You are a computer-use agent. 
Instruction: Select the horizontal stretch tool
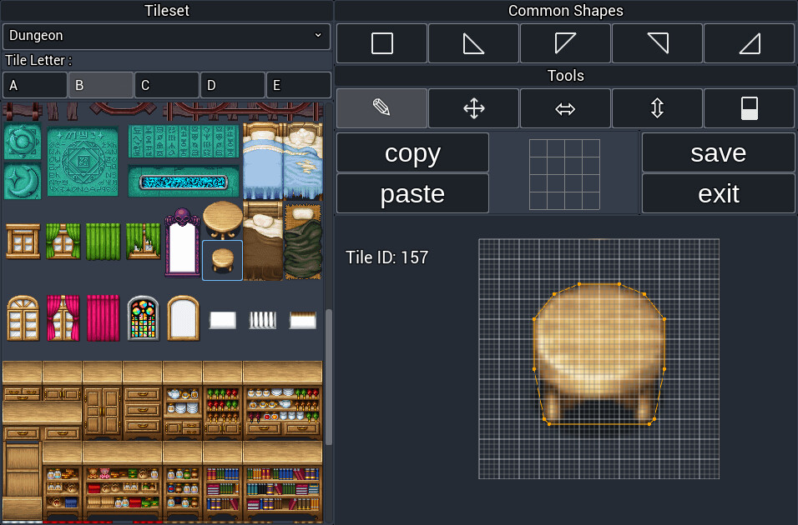click(x=565, y=107)
